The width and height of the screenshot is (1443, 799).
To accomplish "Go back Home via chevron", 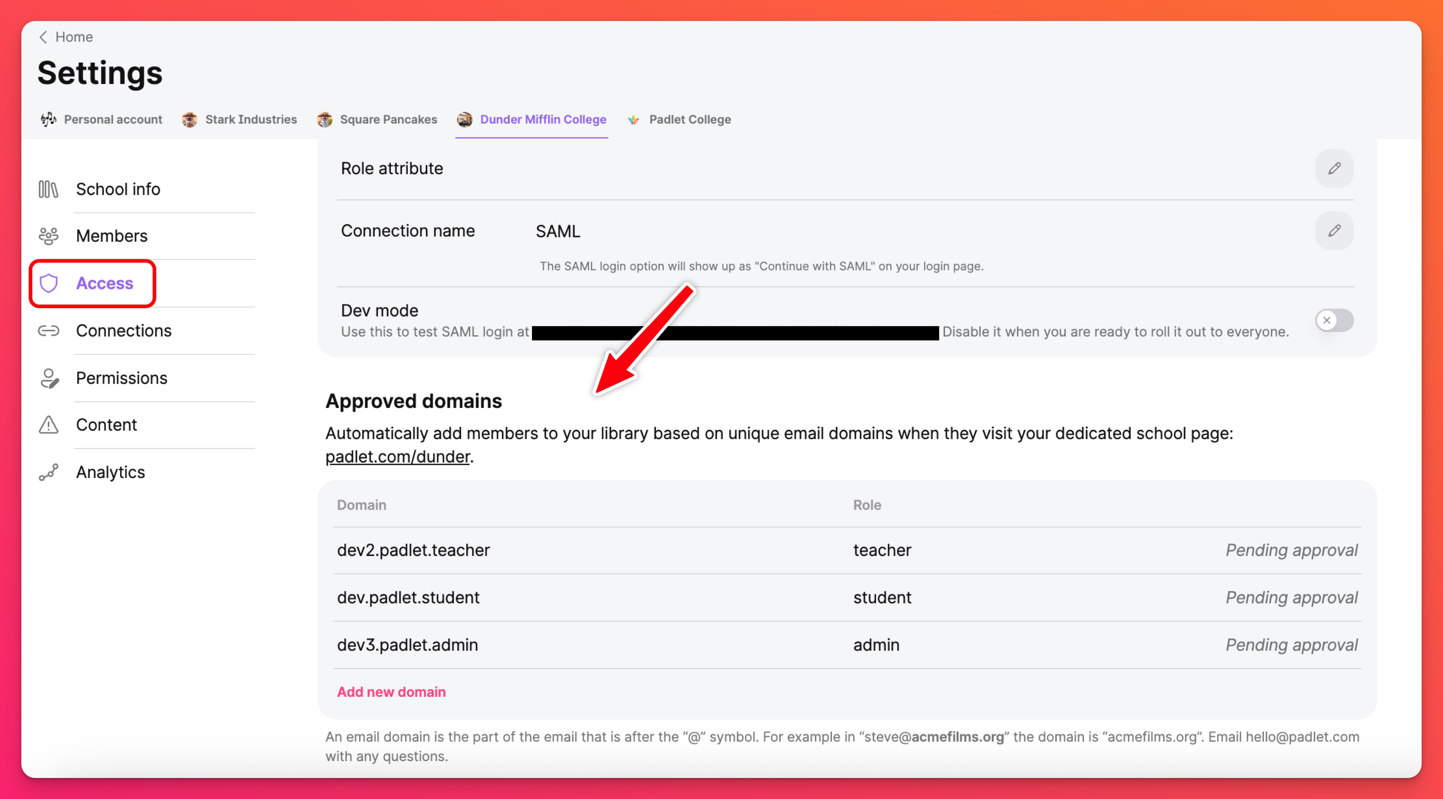I will (43, 37).
